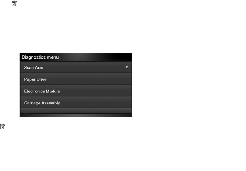Click the word Module in the third row

pyautogui.click(x=52, y=91)
